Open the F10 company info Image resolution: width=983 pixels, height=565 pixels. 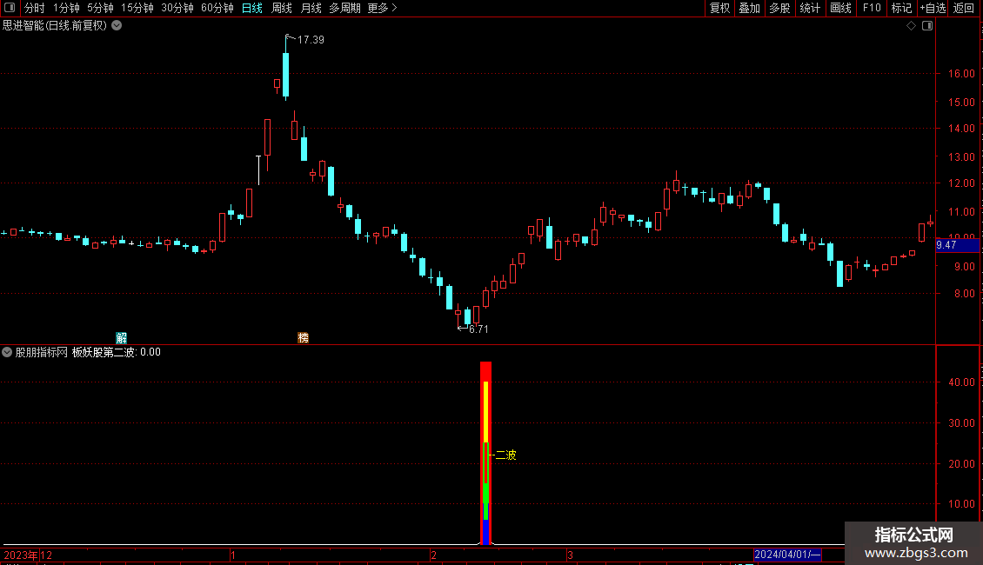coord(872,8)
